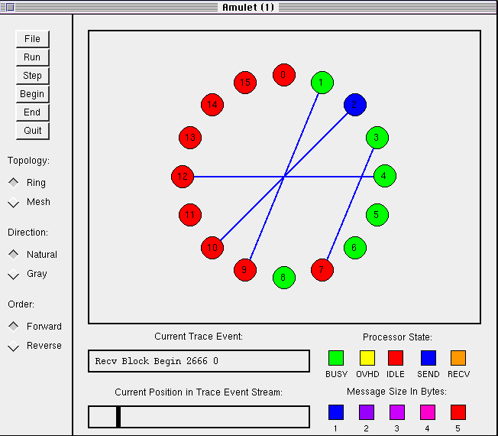This screenshot has width=498, height=436.
Task: Open the File menu button
Action: [32, 39]
